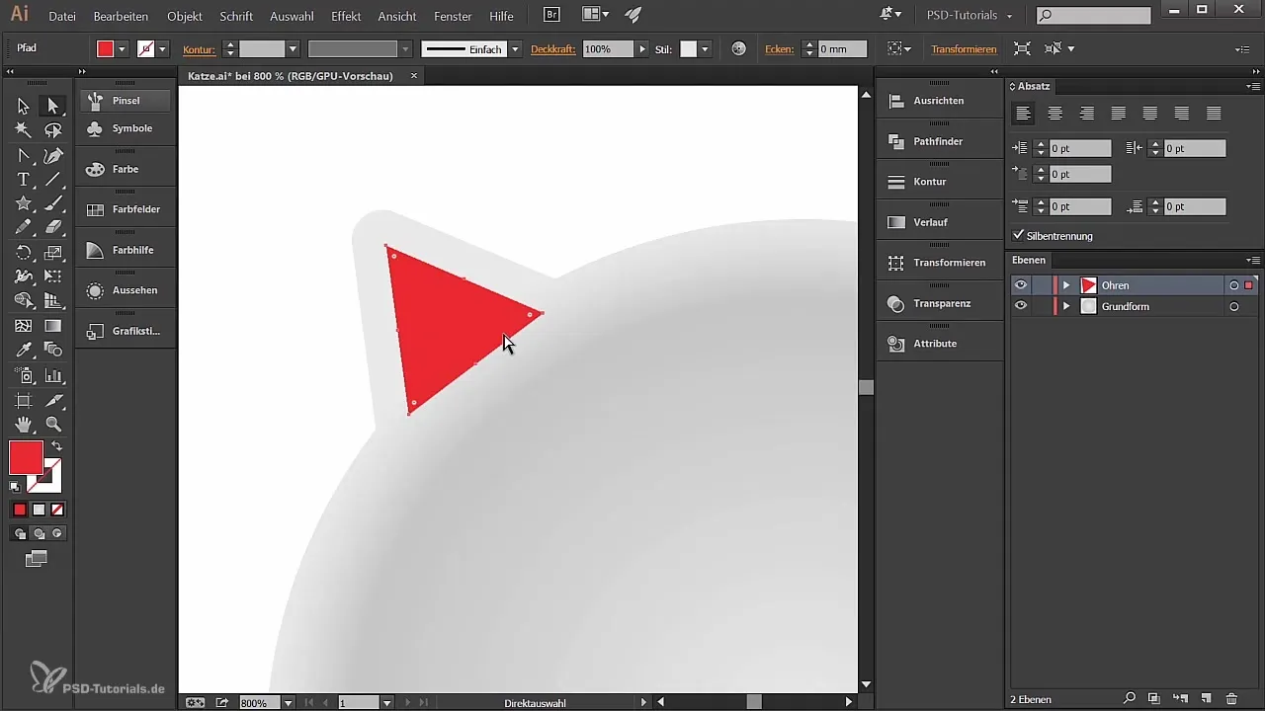Select the Magic Wand tool

click(x=23, y=130)
